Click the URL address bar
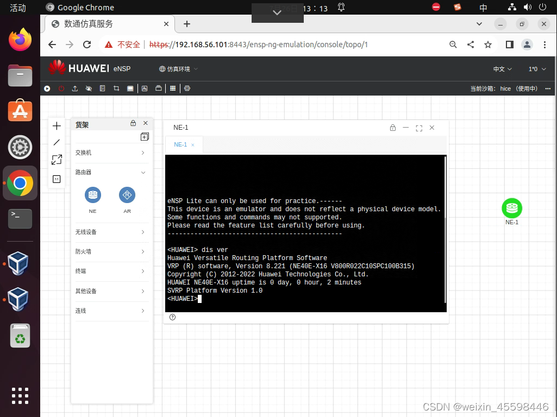 point(259,45)
